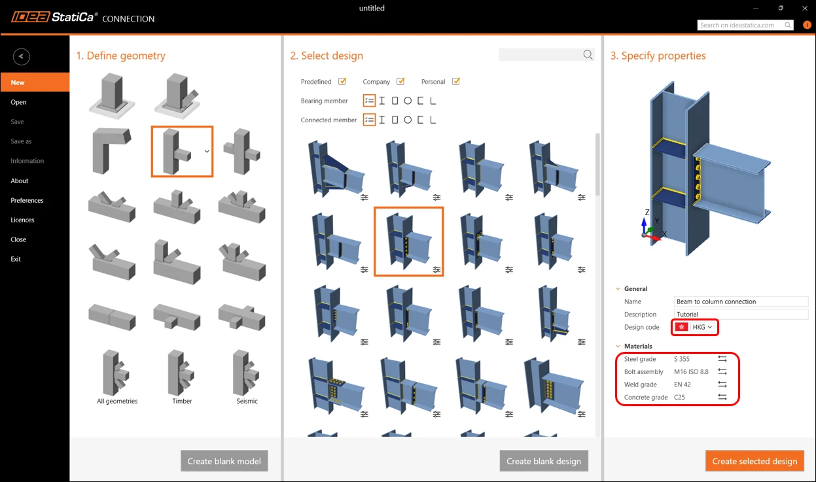Filter connected member by circular shape
The image size is (816, 482).
[x=408, y=120]
